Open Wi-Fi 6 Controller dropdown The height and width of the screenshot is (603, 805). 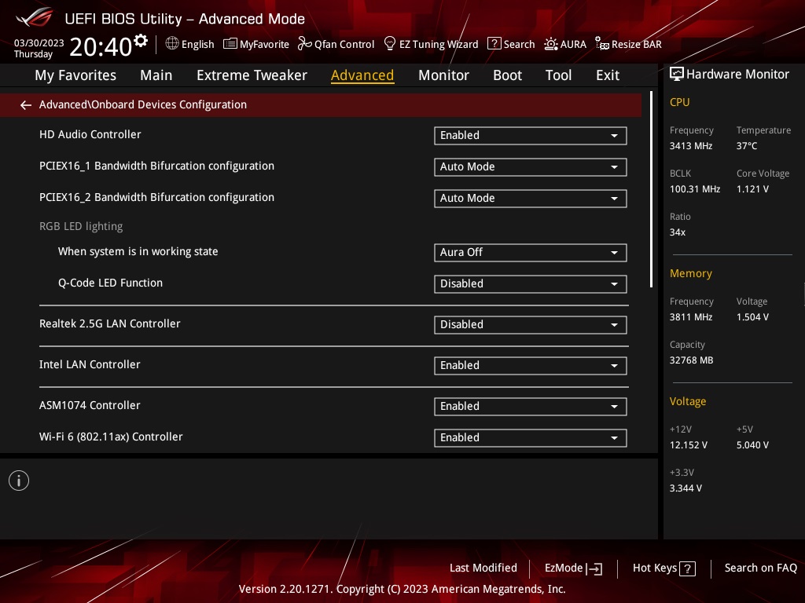pyautogui.click(x=531, y=438)
